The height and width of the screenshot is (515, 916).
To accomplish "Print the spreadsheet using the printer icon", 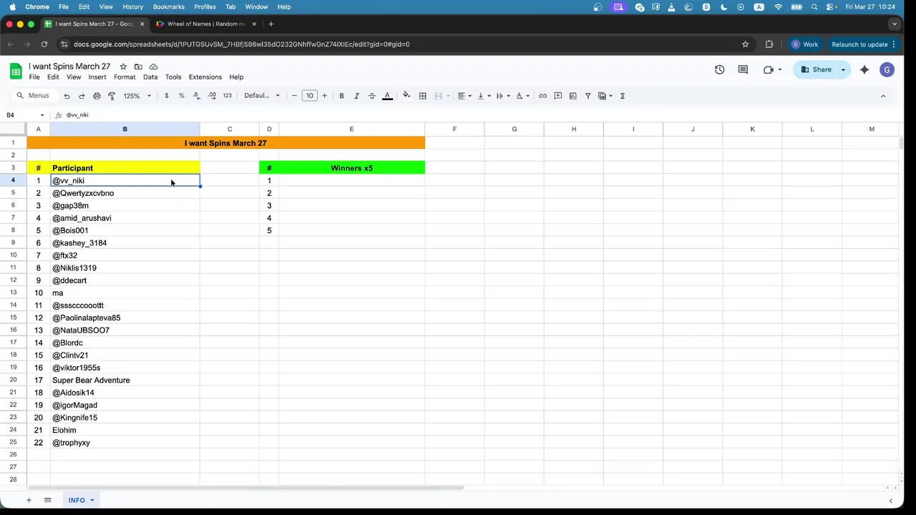I will (97, 96).
